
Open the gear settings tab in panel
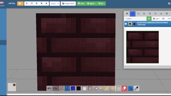click(155, 14)
